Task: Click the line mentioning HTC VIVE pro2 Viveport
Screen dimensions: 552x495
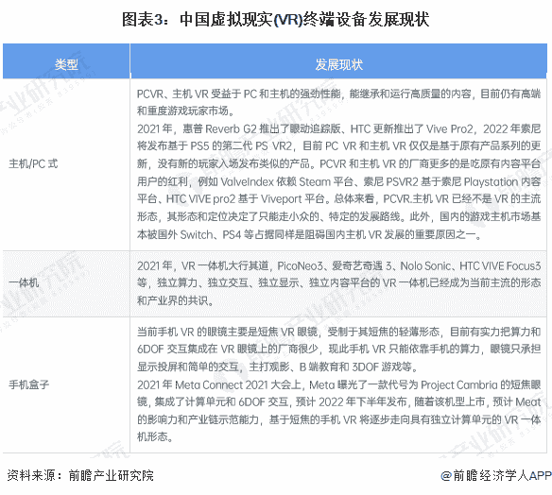Action: click(338, 199)
